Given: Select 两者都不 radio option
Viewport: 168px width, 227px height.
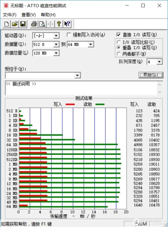Looking at the screenshot, I should (x=118, y=54).
